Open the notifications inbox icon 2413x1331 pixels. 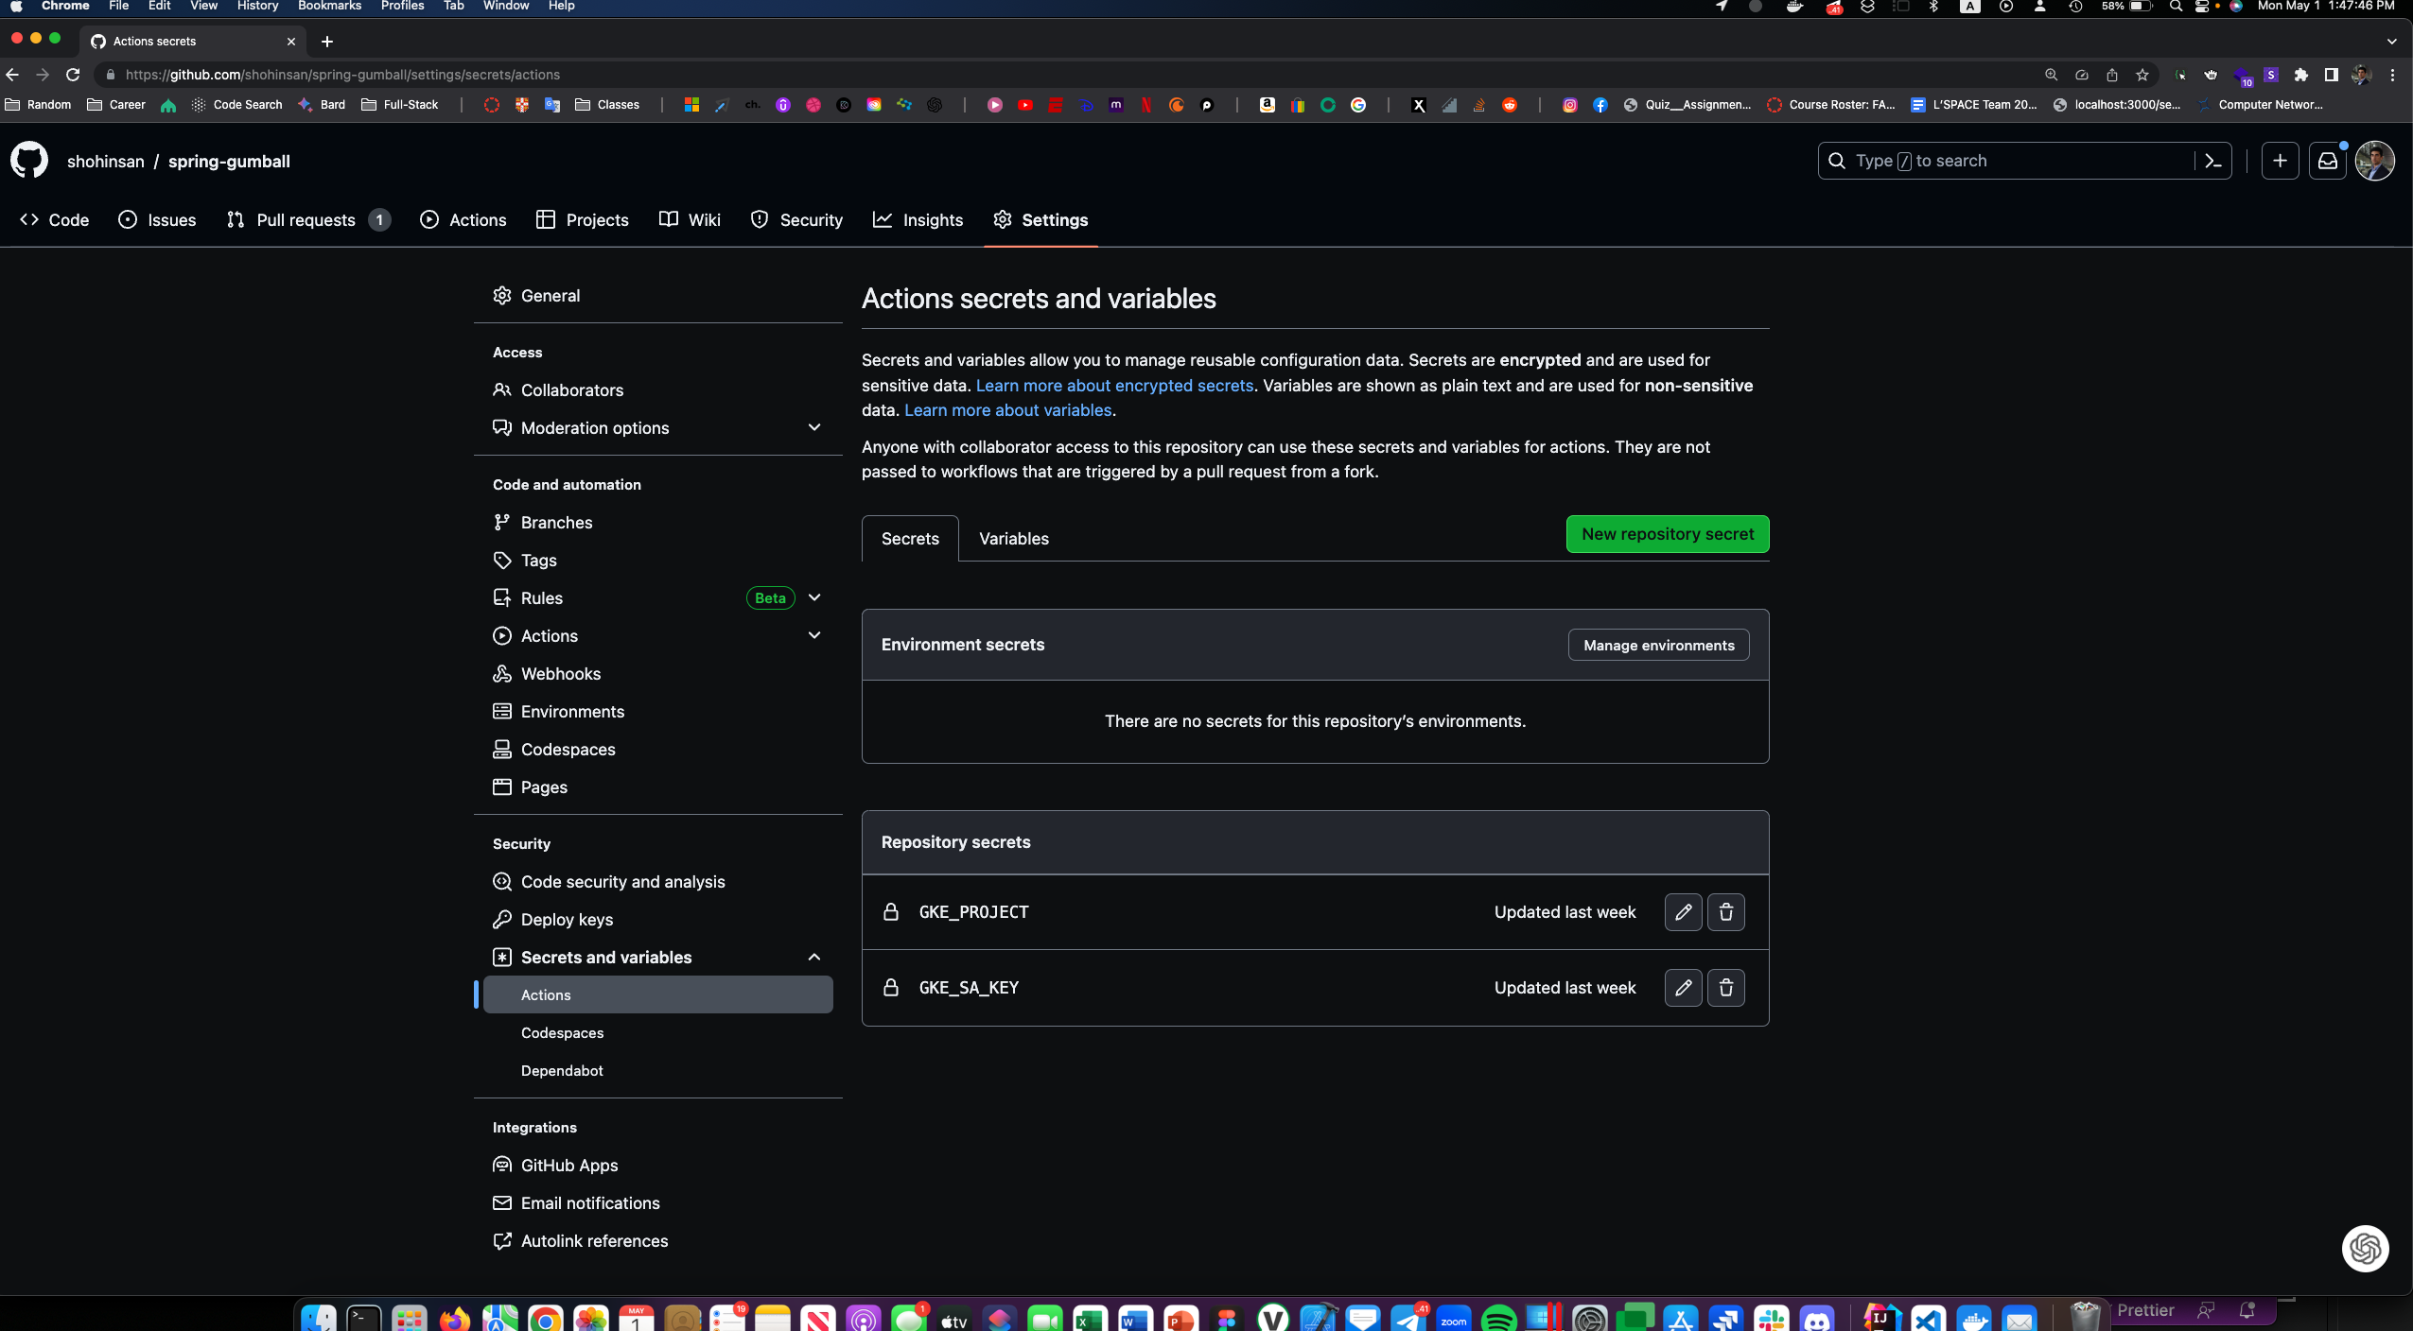pyautogui.click(x=2327, y=161)
